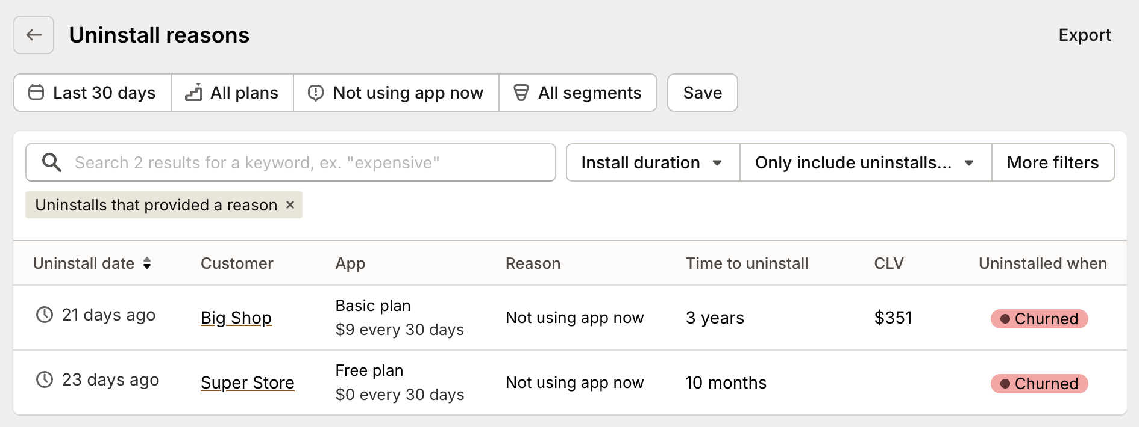Remove the Uninstalls that provided a reason chip
The height and width of the screenshot is (427, 1139).
[290, 205]
